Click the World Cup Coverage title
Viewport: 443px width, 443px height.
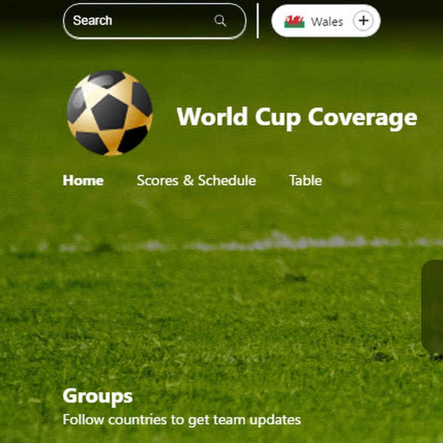coord(297,117)
